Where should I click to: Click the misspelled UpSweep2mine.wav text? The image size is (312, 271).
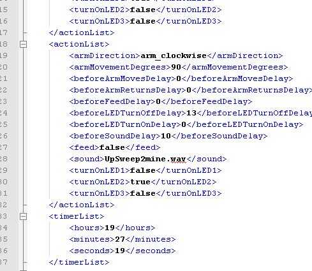point(145,159)
